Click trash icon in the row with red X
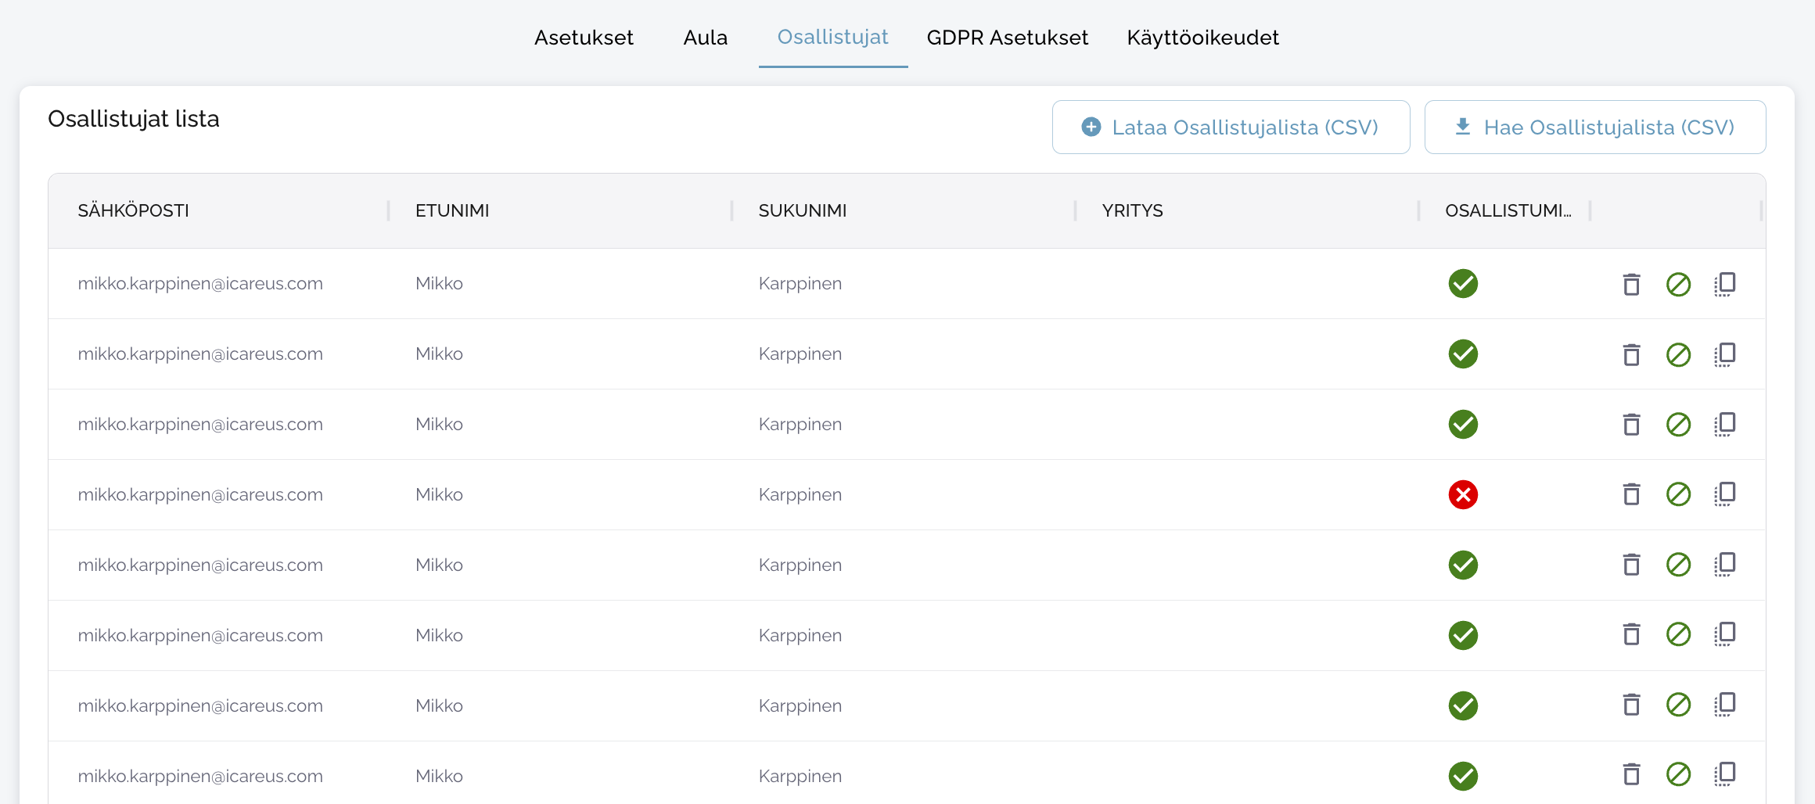This screenshot has width=1815, height=804. [1631, 494]
